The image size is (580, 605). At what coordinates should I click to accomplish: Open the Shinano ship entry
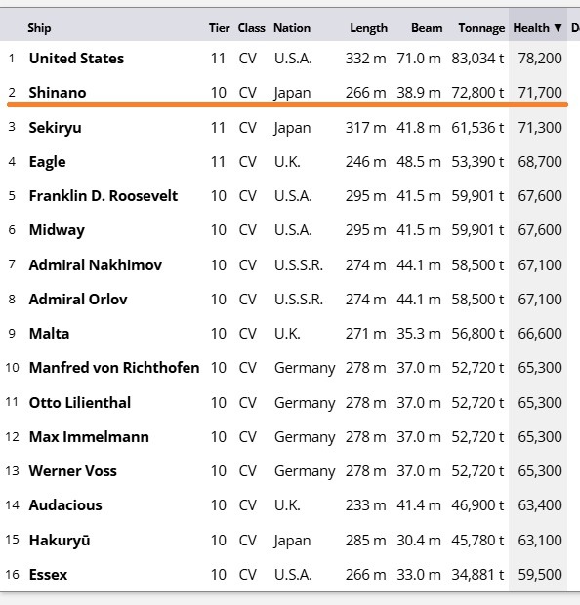point(58,93)
